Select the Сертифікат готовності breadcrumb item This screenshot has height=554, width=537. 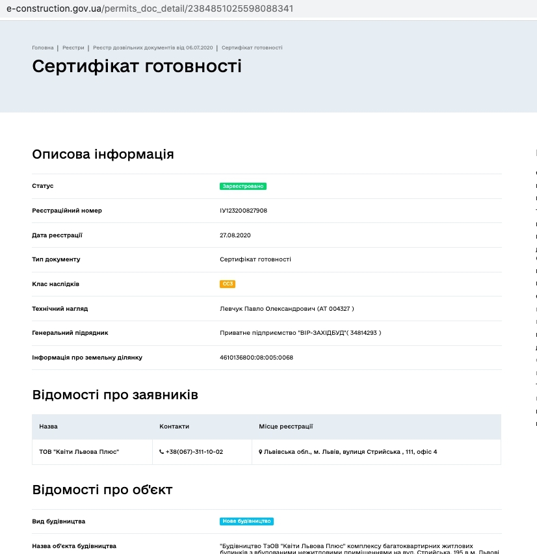(x=252, y=47)
